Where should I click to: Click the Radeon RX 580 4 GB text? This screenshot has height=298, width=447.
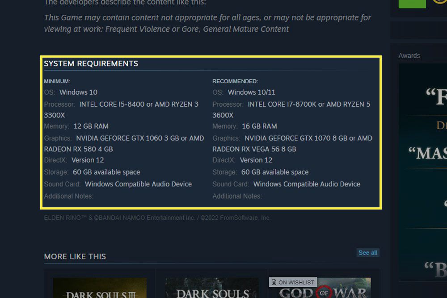tap(78, 149)
